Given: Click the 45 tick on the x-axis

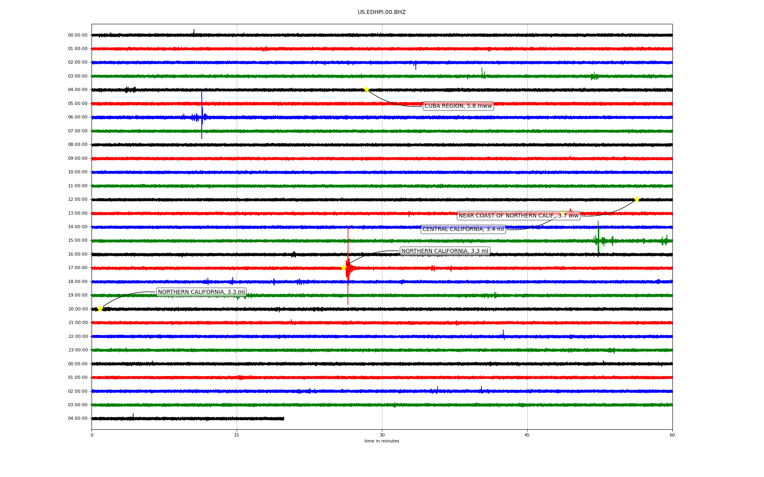Looking at the screenshot, I should 527,435.
